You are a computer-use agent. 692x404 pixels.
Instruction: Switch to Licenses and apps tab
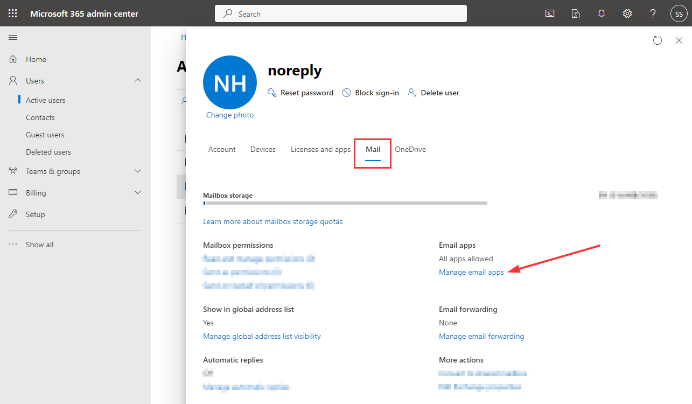point(321,149)
